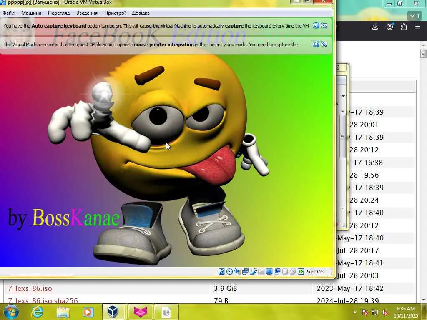
Task: Click the Right Ctrl host key label
Action: [x=315, y=272]
